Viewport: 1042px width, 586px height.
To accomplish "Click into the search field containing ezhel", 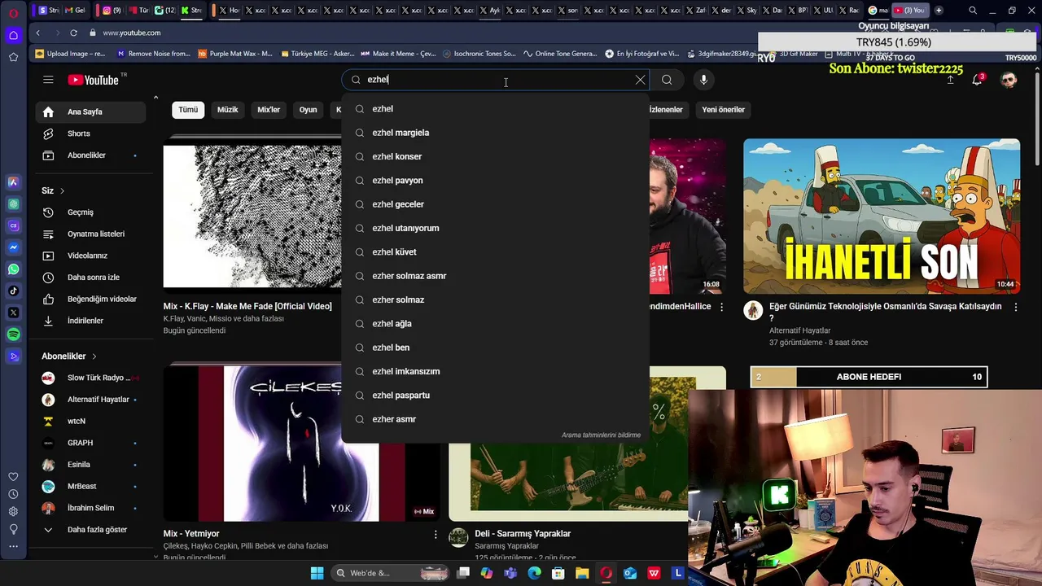I will click(x=497, y=80).
